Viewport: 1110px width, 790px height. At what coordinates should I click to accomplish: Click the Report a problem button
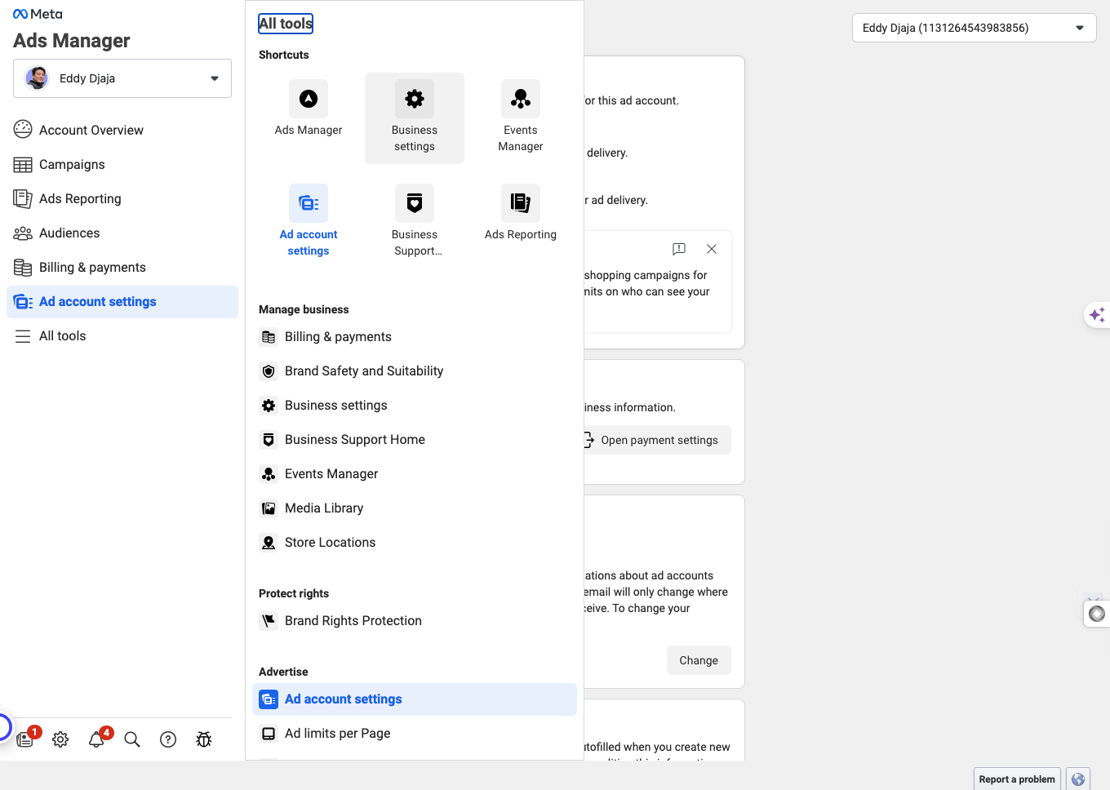(1017, 779)
